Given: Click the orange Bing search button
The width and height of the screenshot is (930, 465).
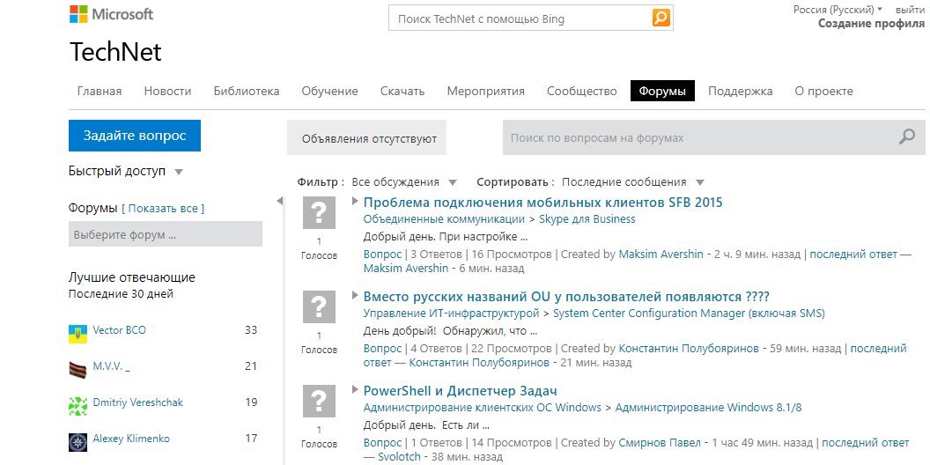Looking at the screenshot, I should pos(661,18).
